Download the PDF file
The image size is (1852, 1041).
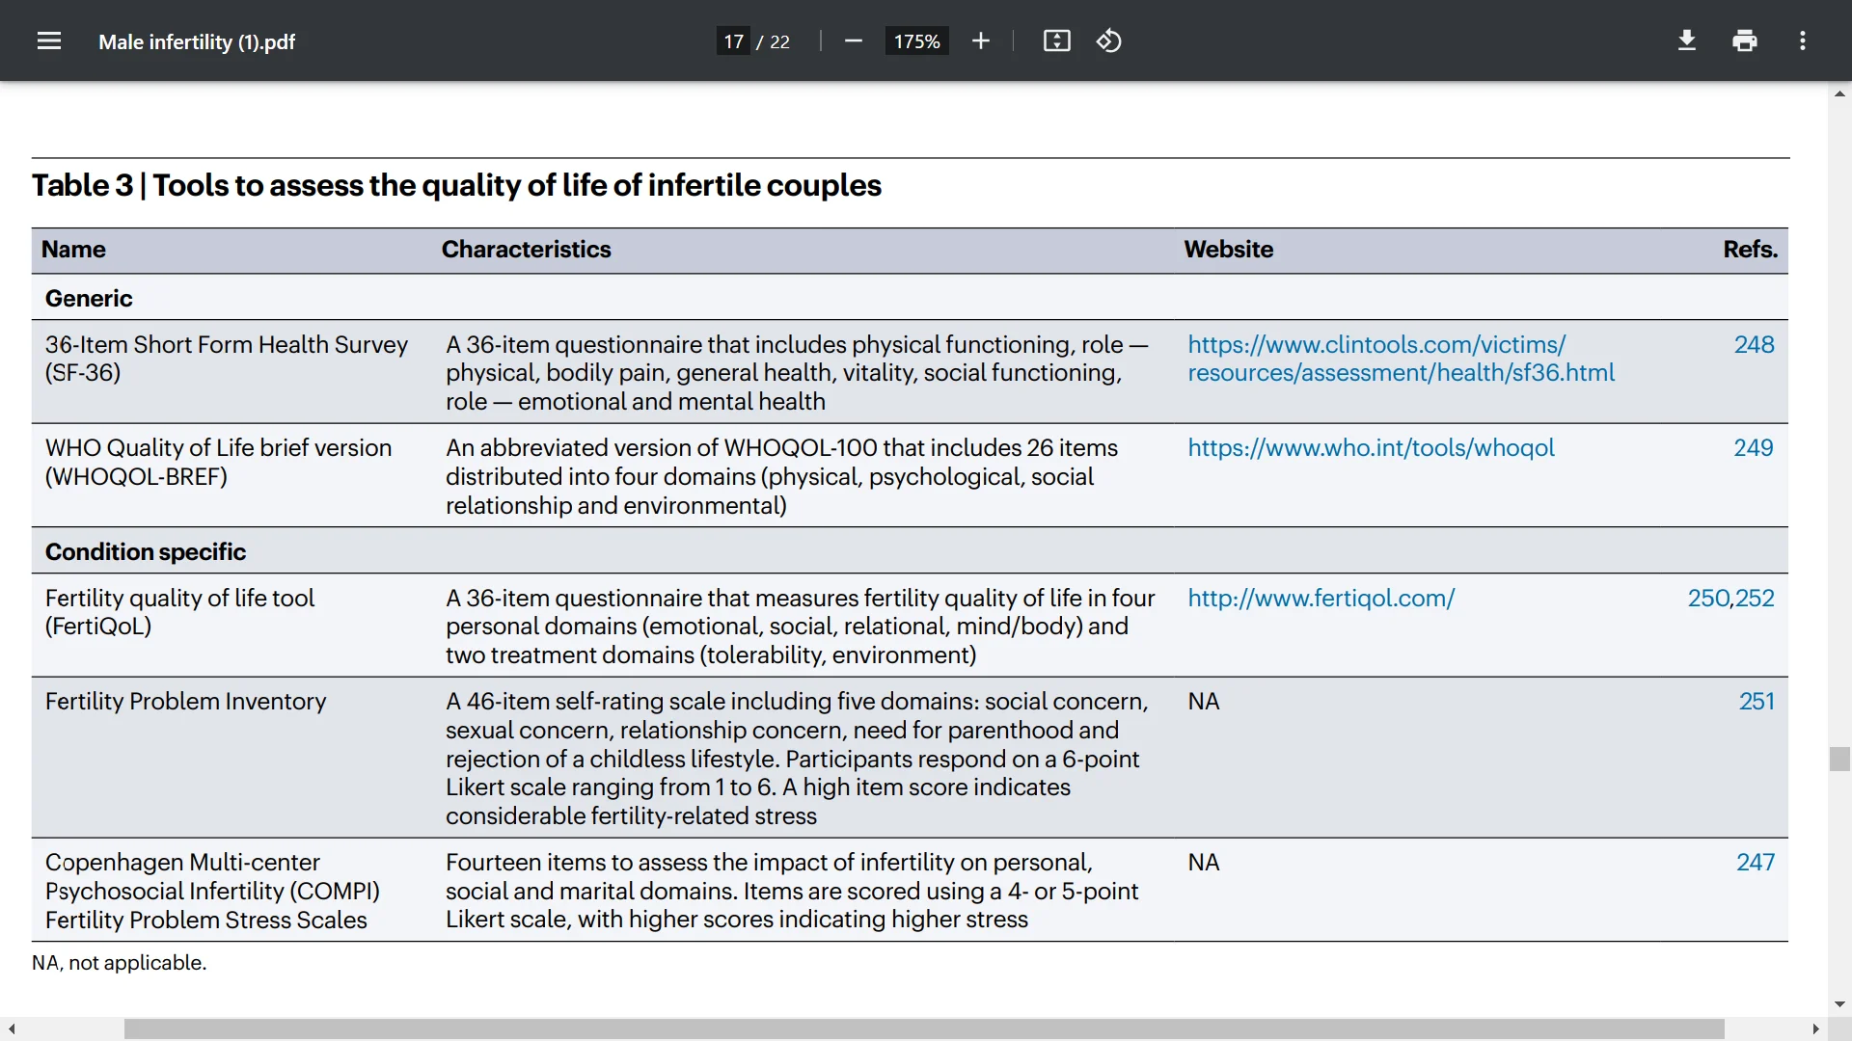coord(1686,41)
